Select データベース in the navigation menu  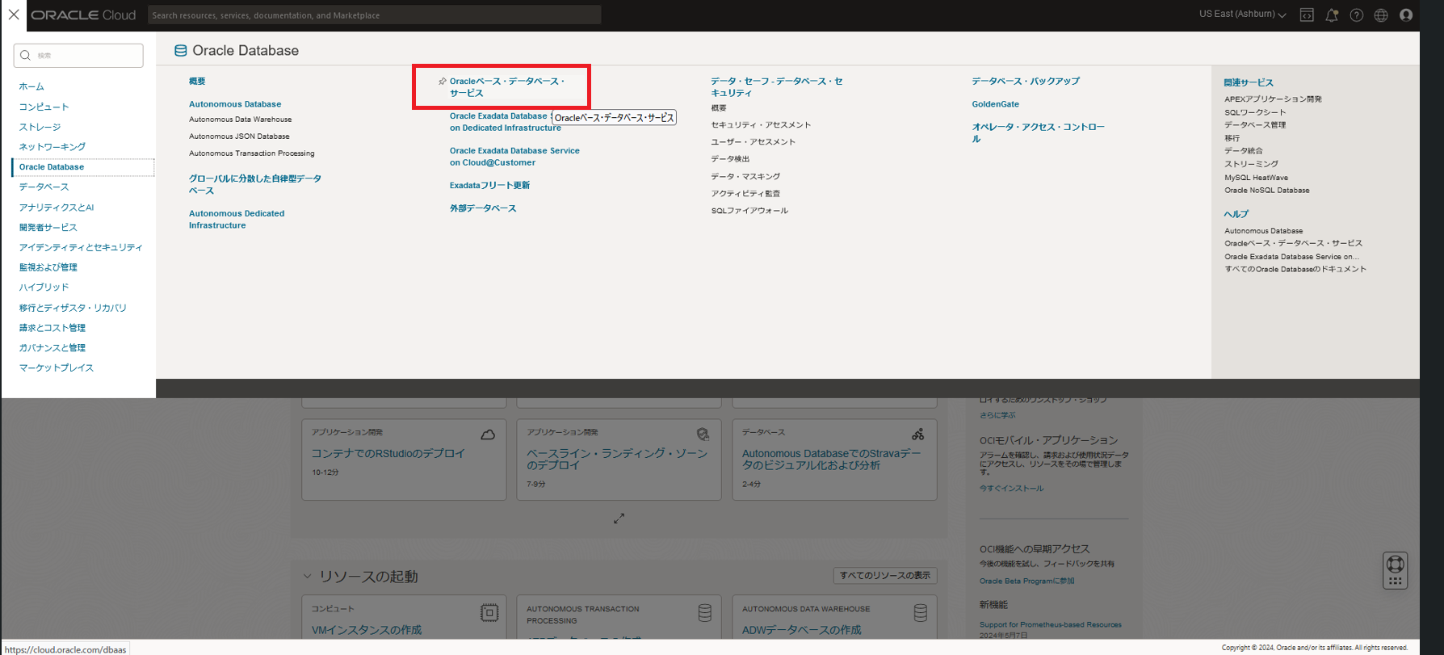click(x=44, y=187)
